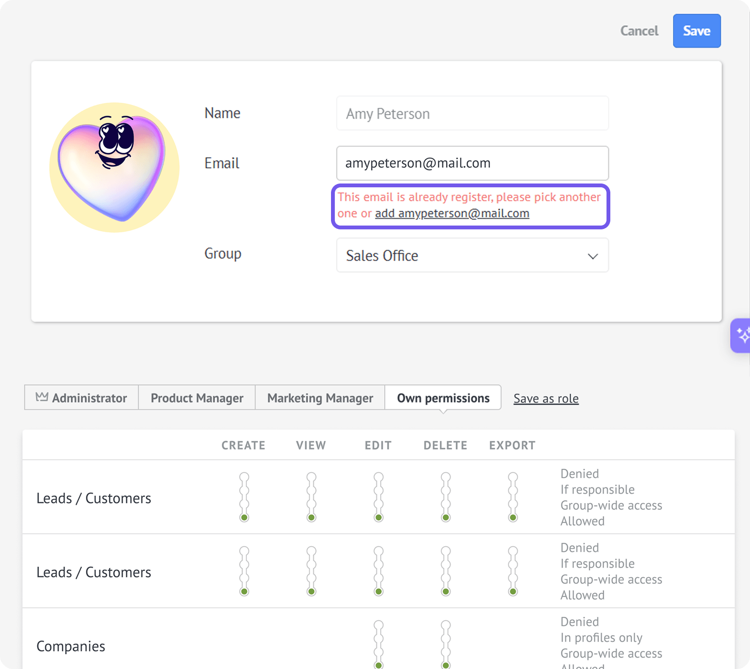This screenshot has height=669, width=750.
Task: Adjust Edit slider in first Leads / Customers row
Action: pos(379,497)
